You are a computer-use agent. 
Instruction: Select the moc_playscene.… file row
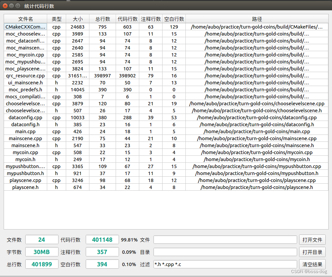[166, 69]
